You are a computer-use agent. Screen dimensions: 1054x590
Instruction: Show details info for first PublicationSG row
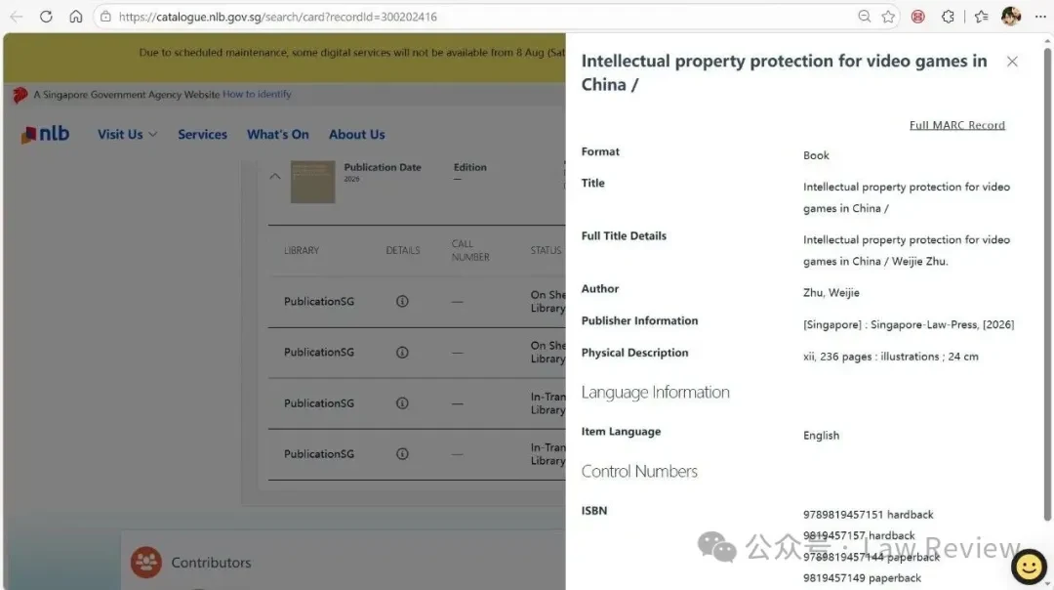(402, 302)
